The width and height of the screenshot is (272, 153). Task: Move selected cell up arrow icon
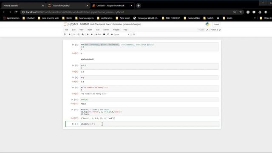88,34
